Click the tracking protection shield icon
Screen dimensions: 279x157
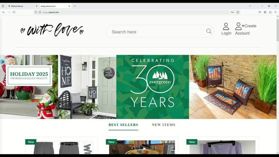(36, 12)
